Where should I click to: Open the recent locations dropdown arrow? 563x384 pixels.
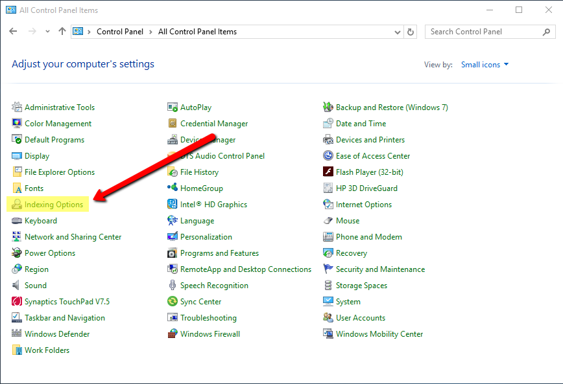click(x=47, y=32)
